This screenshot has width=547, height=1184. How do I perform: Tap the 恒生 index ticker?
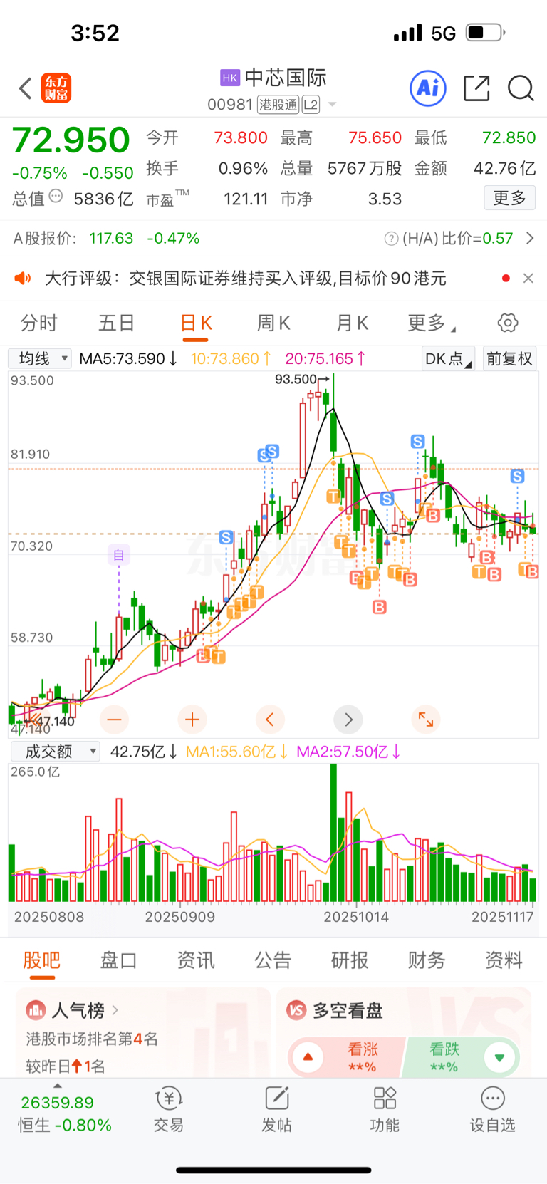pyautogui.click(x=64, y=1114)
